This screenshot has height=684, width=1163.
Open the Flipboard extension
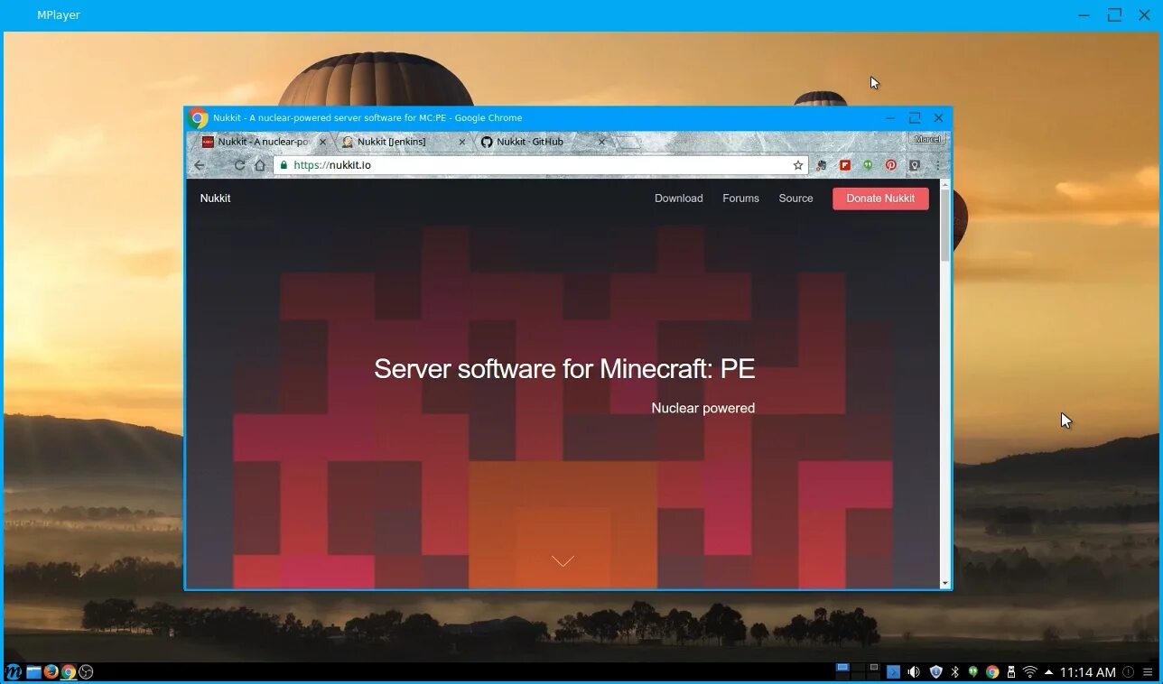point(845,165)
